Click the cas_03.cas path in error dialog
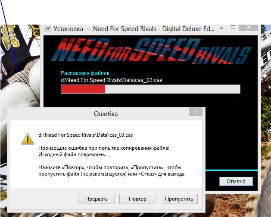 86,135
